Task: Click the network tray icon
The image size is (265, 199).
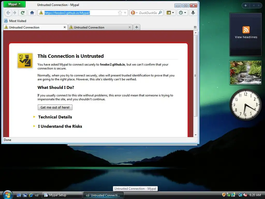Action: 240,195
